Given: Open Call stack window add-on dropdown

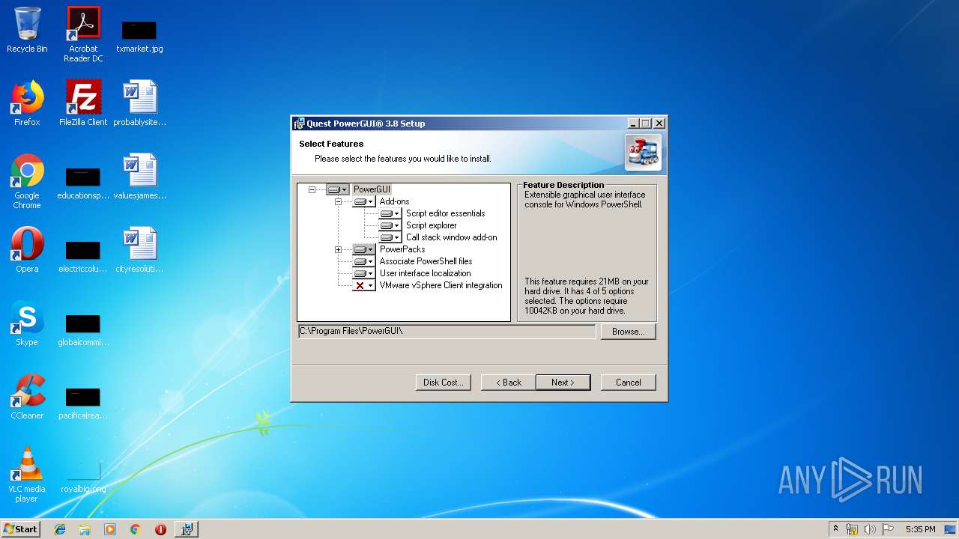Looking at the screenshot, I should (x=390, y=237).
